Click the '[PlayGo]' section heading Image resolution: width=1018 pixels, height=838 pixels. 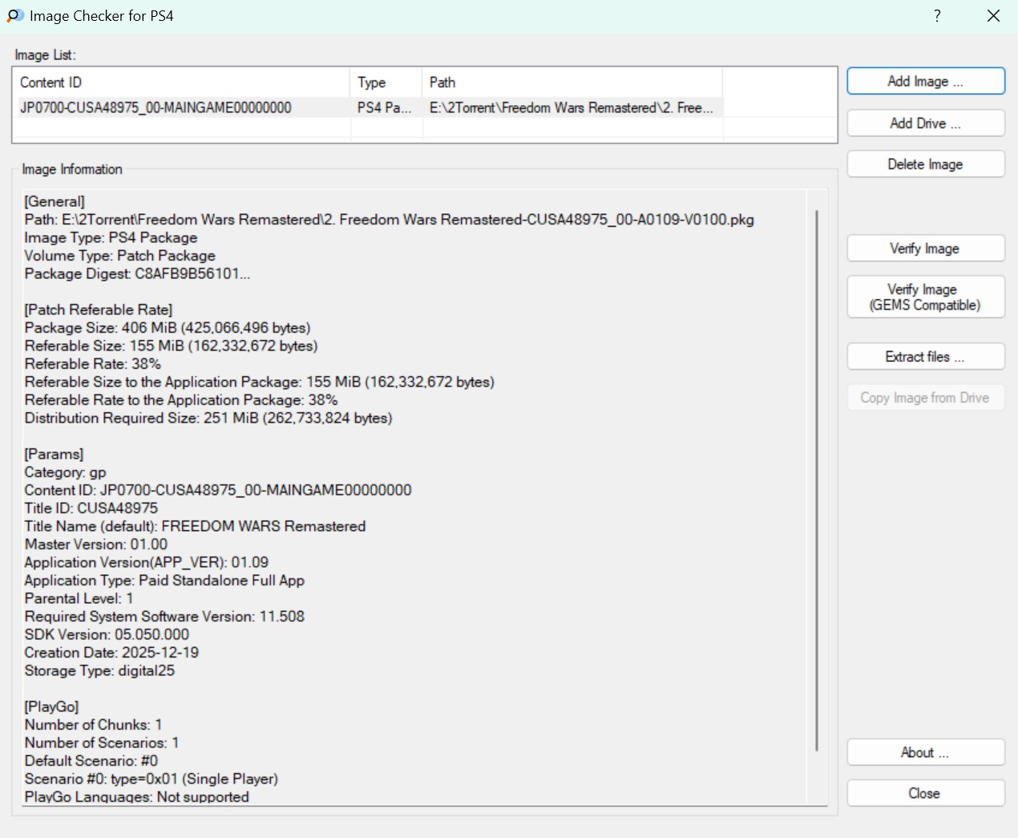pos(51,706)
